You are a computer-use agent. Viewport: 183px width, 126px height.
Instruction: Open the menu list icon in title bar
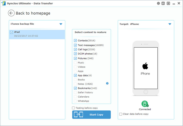(x=168, y=3)
